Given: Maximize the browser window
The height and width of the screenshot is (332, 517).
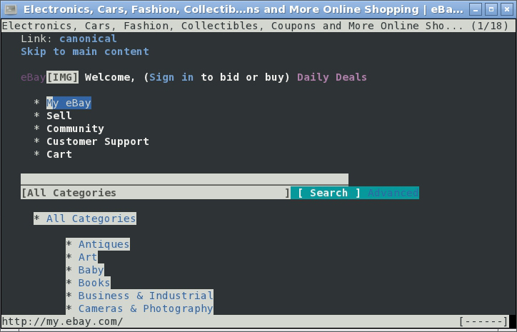Looking at the screenshot, I should [x=491, y=9].
